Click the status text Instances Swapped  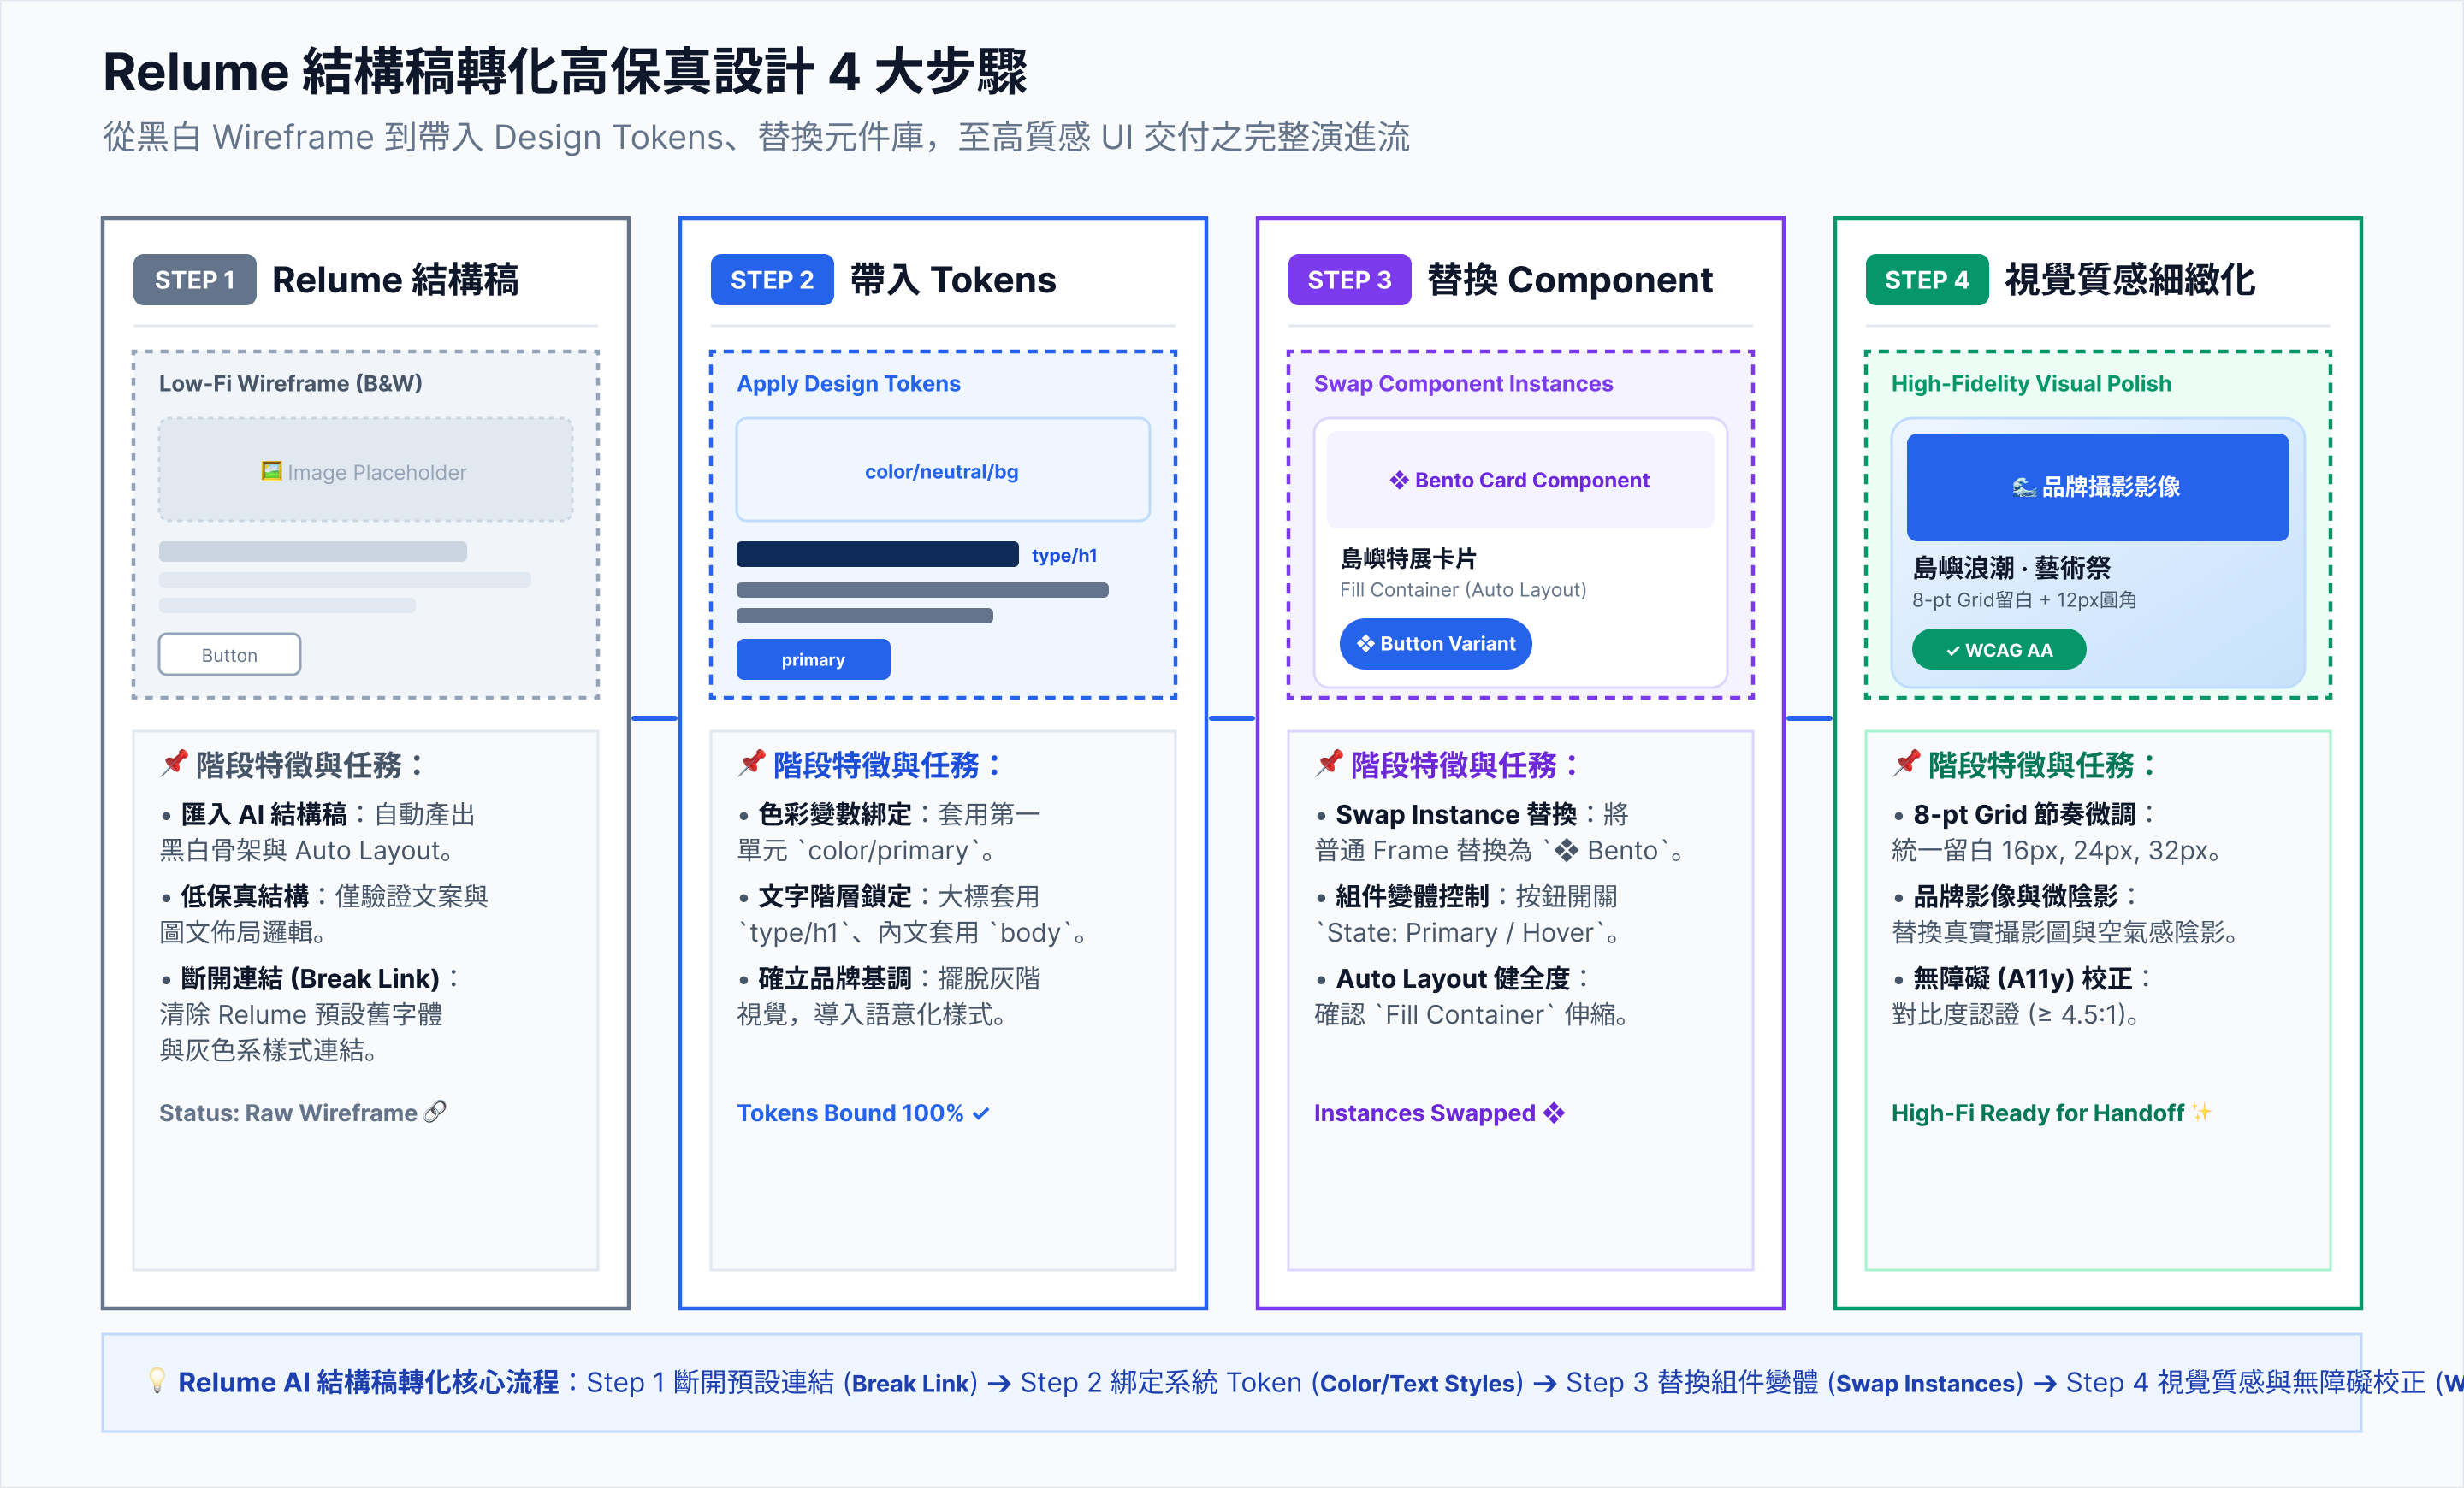(x=1424, y=1113)
